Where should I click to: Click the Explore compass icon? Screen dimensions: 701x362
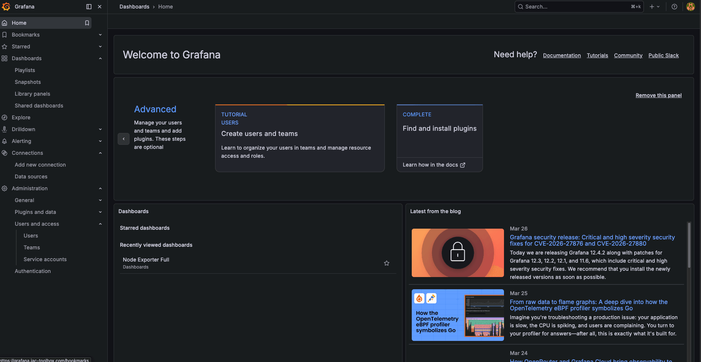pos(4,117)
